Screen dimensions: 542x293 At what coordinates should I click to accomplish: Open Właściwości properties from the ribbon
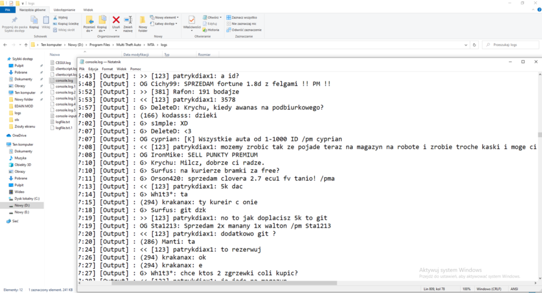(192, 22)
